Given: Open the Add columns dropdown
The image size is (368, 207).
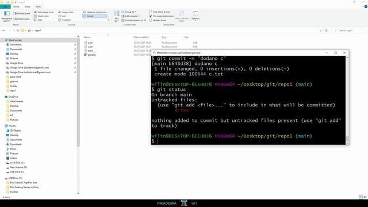Looking at the screenshot, I should tap(131, 16).
